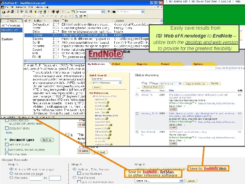The height and width of the screenshot is (184, 245).
Task: Click the green export arrow icon in the second toolbar row
Action: click(x=76, y=16)
